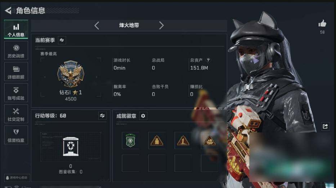Go to the 账号成就 section
The width and height of the screenshot is (336, 188).
point(16,93)
